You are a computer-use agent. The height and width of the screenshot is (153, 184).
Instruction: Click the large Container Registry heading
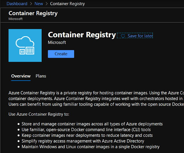(82, 35)
